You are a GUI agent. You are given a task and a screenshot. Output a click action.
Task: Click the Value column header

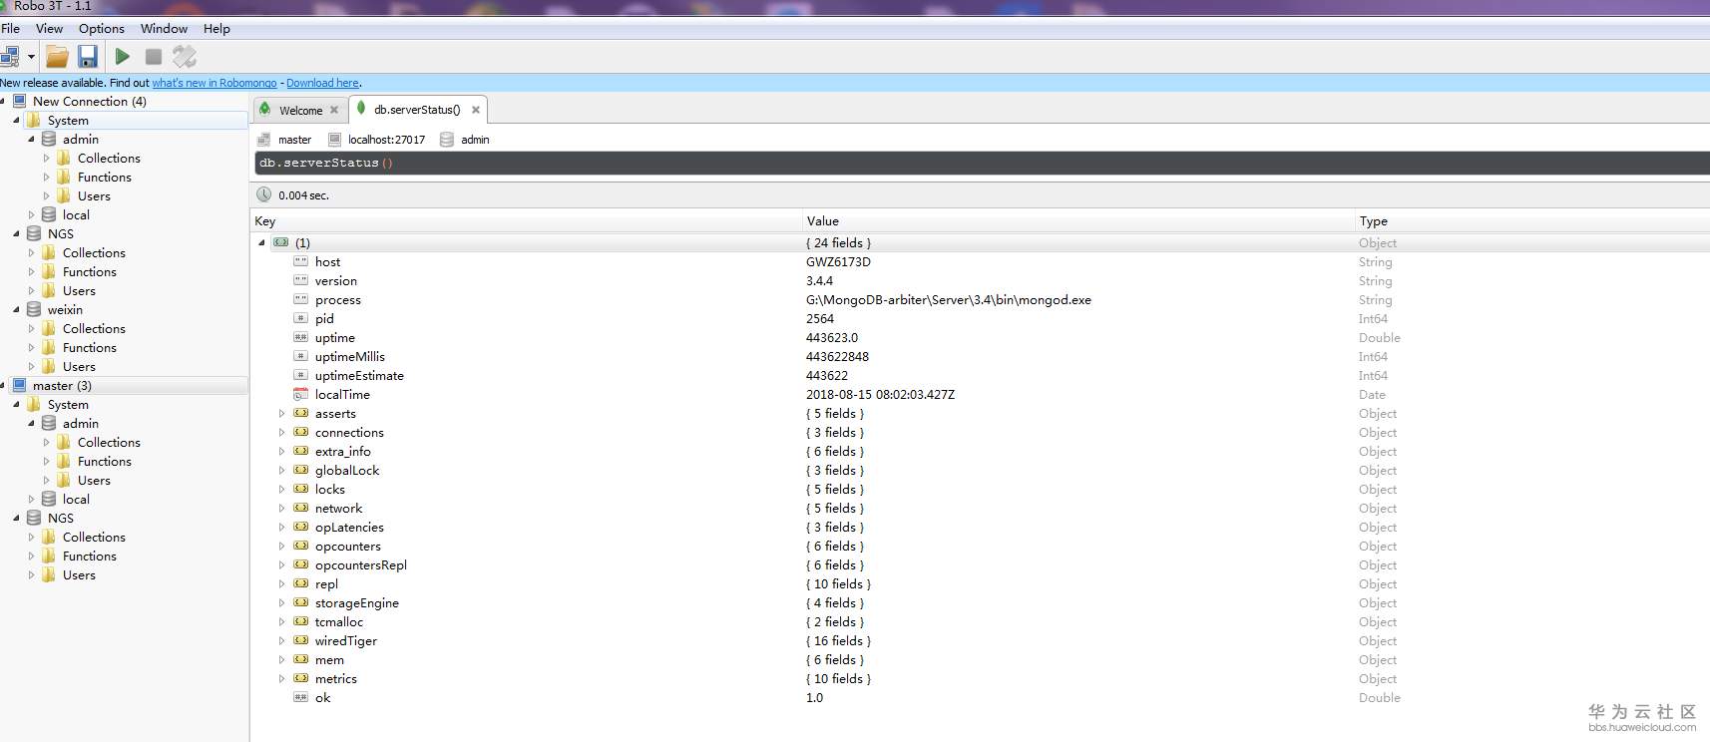(1078, 220)
